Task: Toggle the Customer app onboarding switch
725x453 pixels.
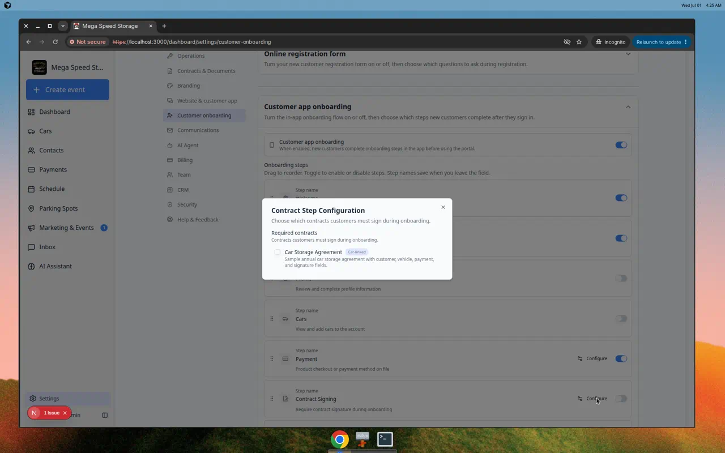Action: pos(621,145)
